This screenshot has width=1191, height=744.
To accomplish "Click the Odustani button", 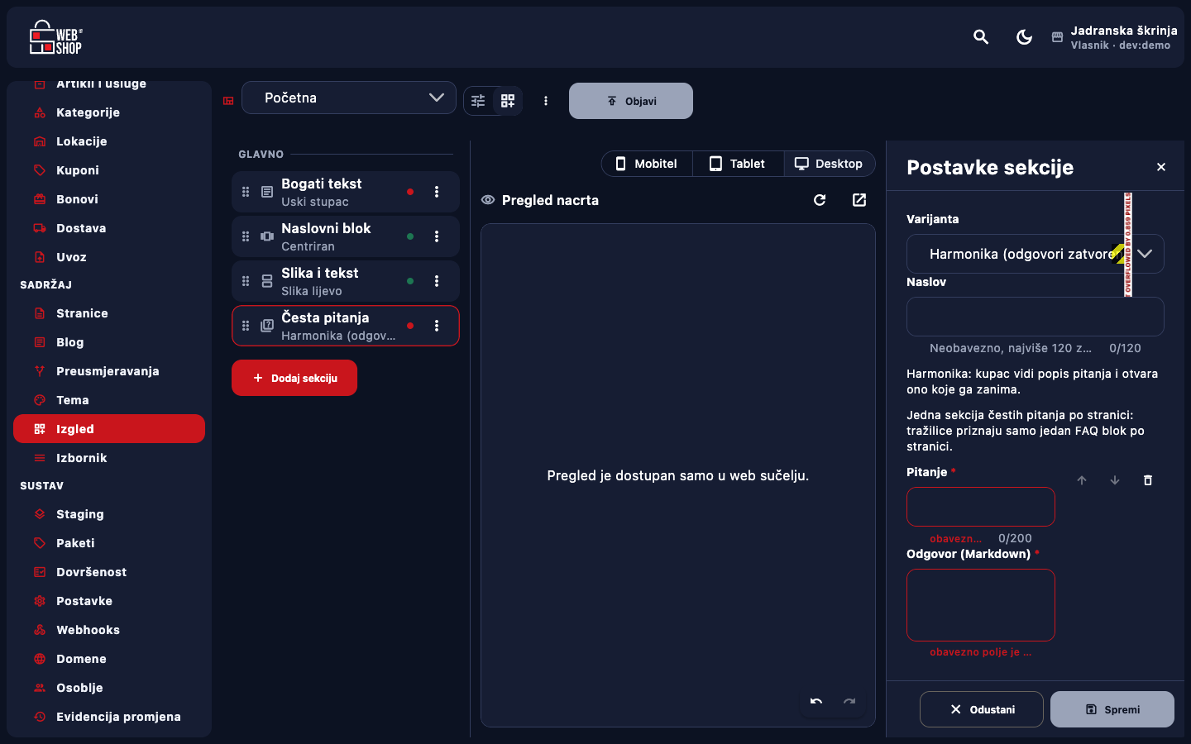I will tap(982, 709).
